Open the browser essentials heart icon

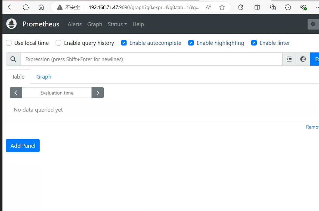(x=303, y=8)
